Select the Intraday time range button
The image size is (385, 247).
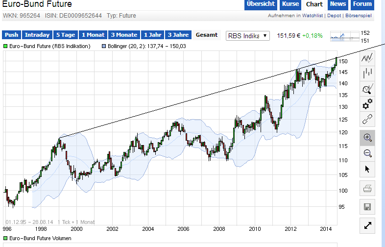pyautogui.click(x=37, y=35)
